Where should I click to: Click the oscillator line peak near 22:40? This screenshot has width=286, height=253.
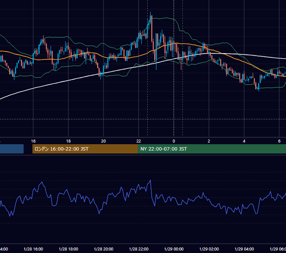click(151, 180)
